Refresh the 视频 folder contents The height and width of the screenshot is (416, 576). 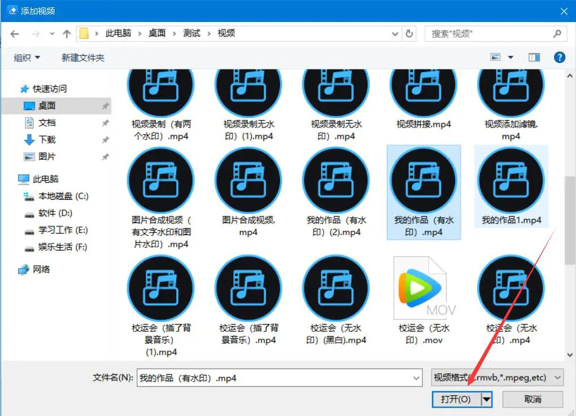point(409,33)
